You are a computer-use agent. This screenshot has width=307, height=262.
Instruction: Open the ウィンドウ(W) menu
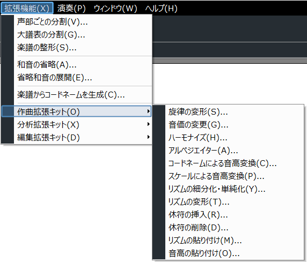point(115,8)
